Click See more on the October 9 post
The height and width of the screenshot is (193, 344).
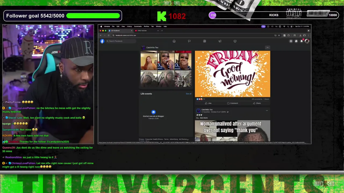point(204,118)
